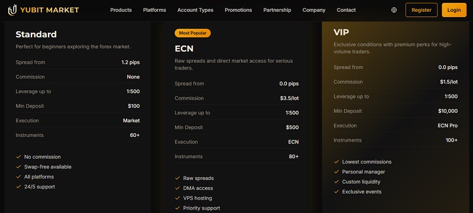Open the Partnership menu
473x213 pixels.
(x=277, y=10)
